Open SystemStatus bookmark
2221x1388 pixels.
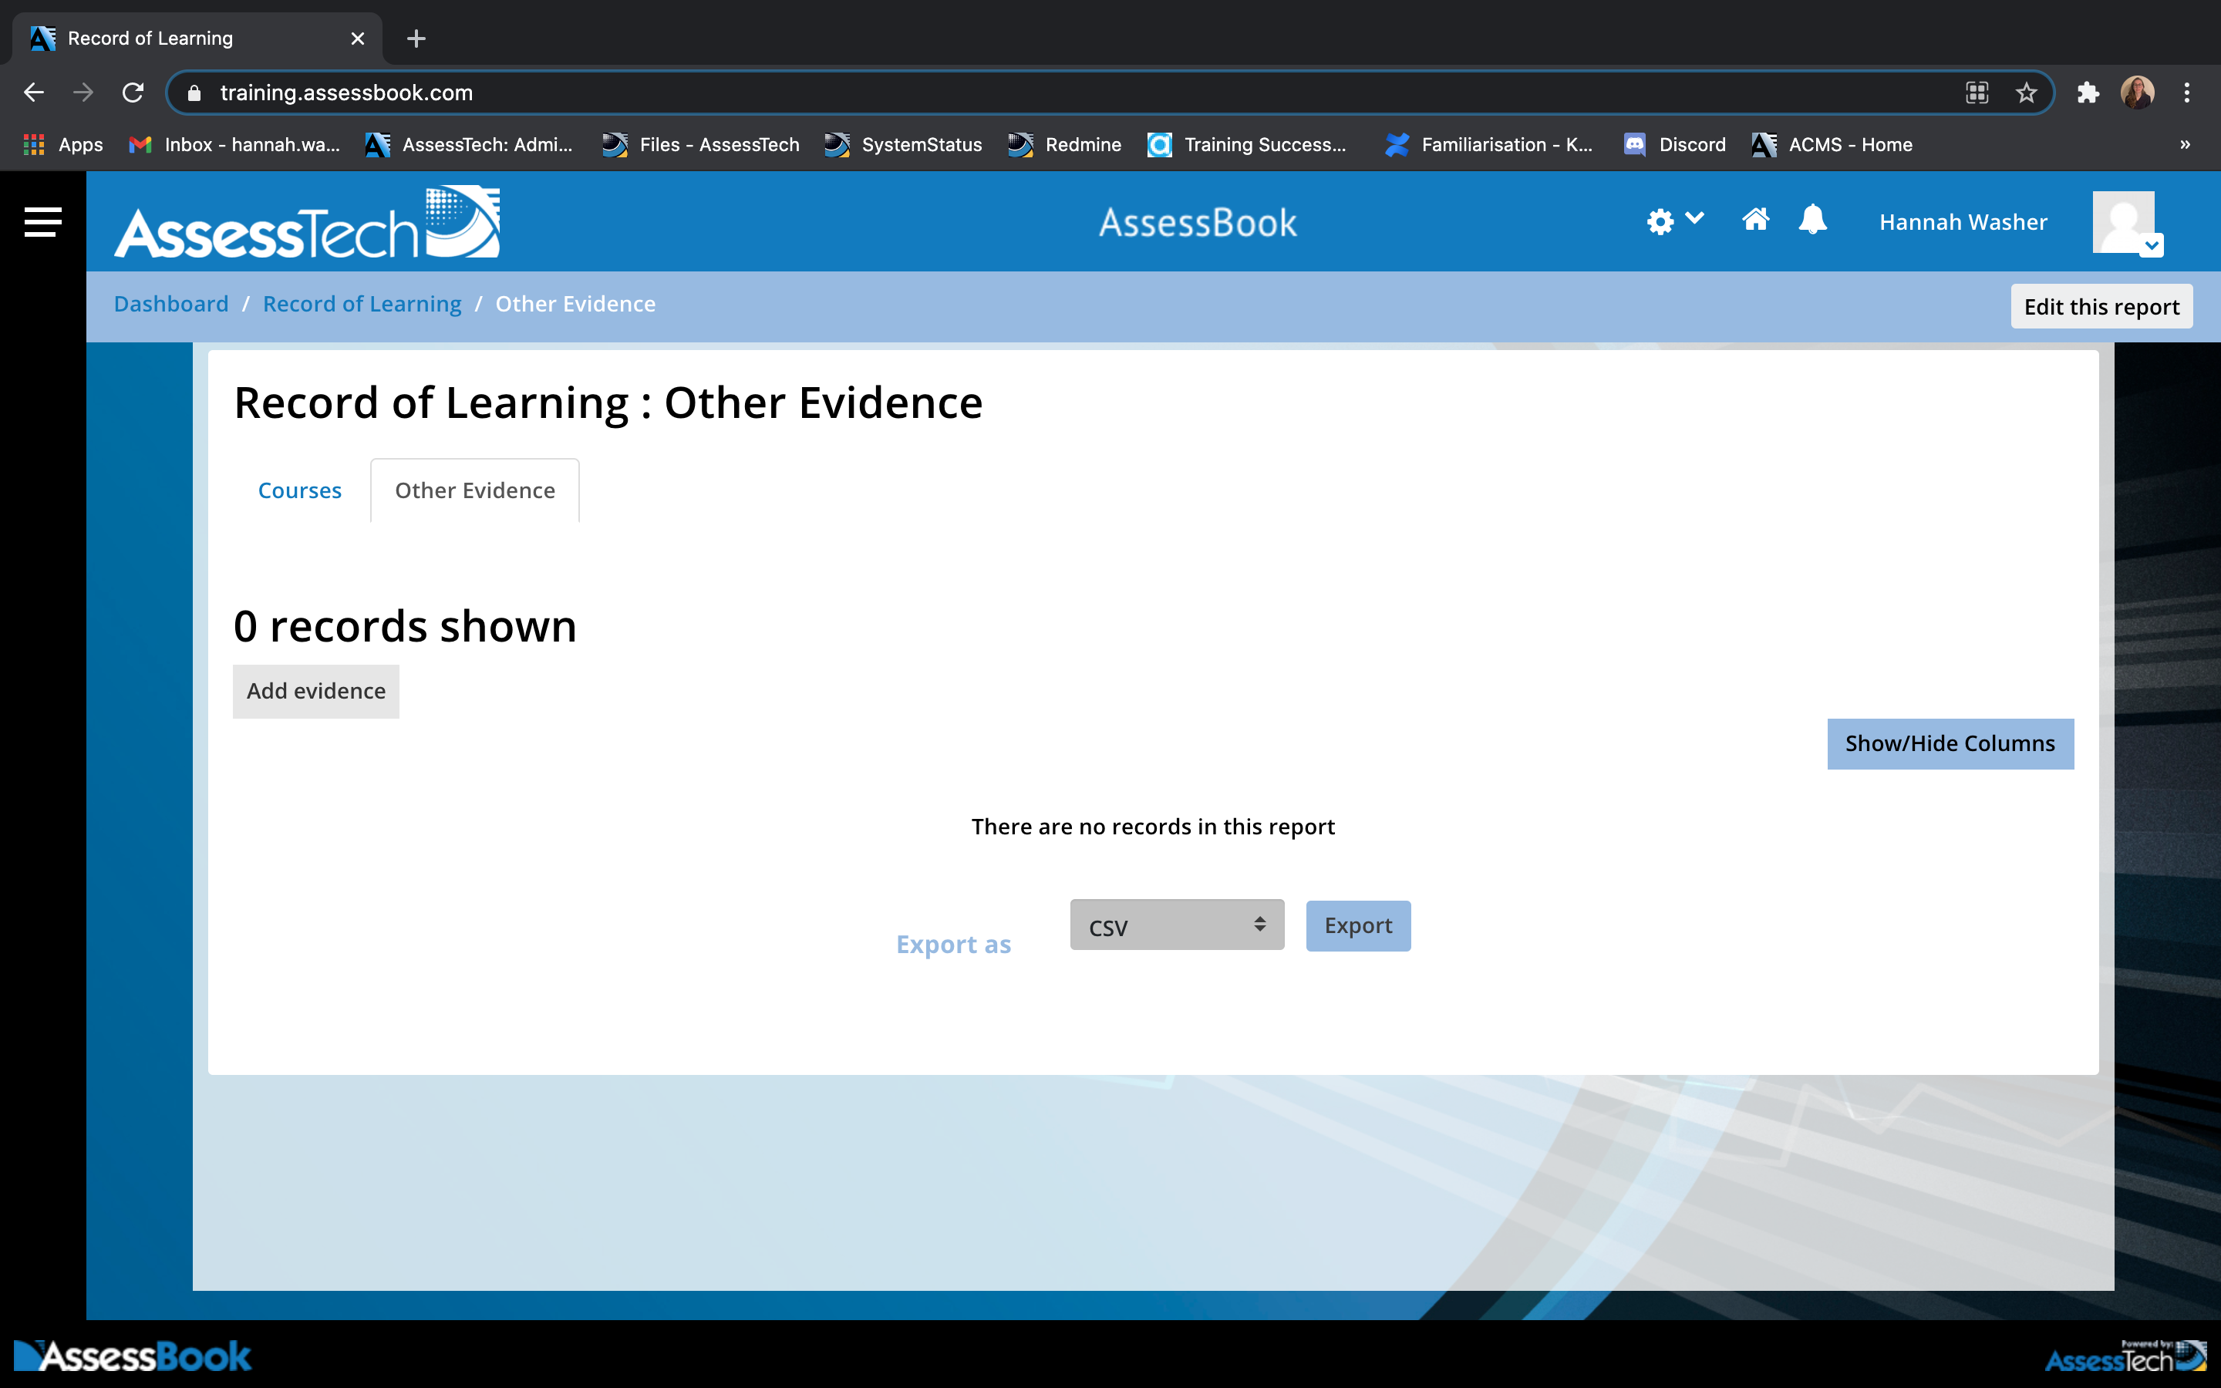tap(903, 144)
